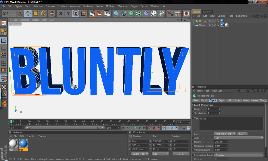This screenshot has height=161, width=268.
Task: Enable Texture mode in left sidebar
Action: (x=4, y=87)
